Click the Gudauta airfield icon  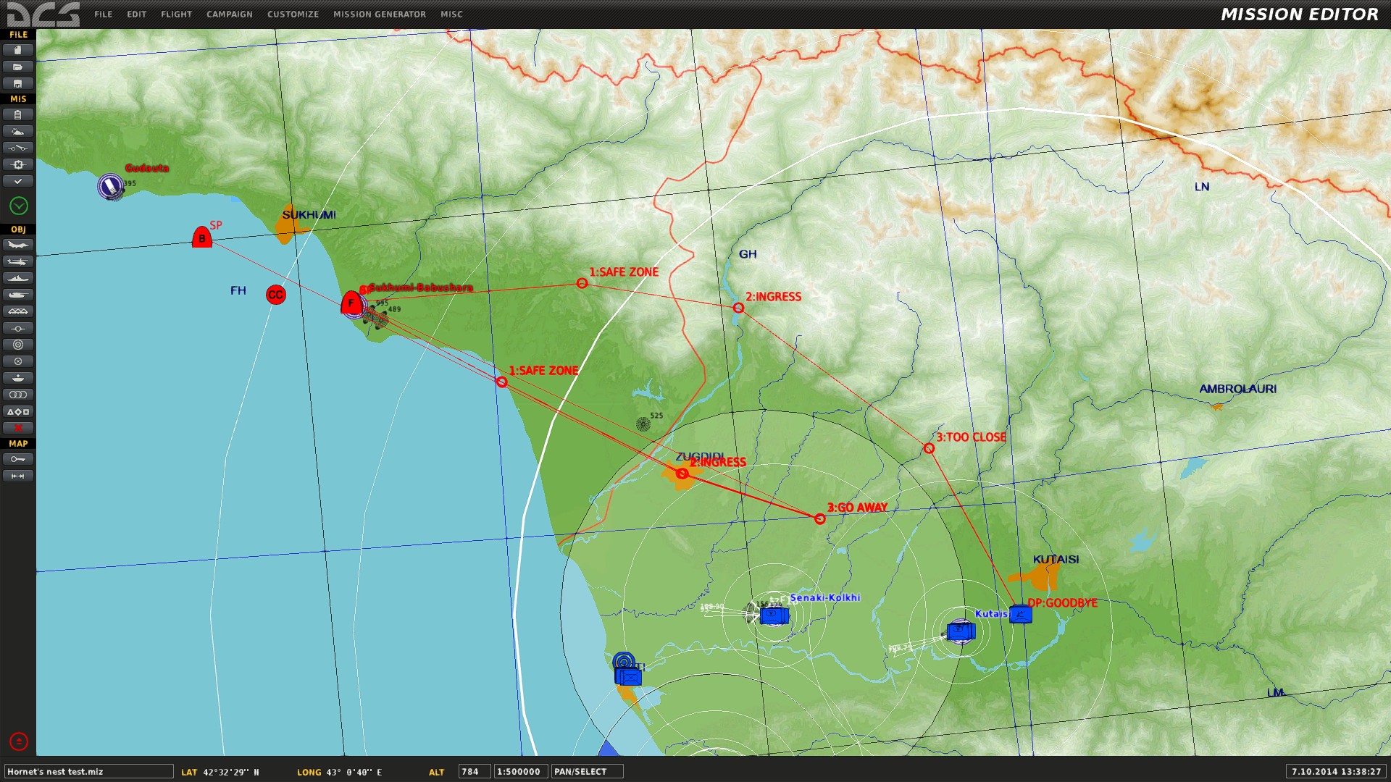click(111, 187)
